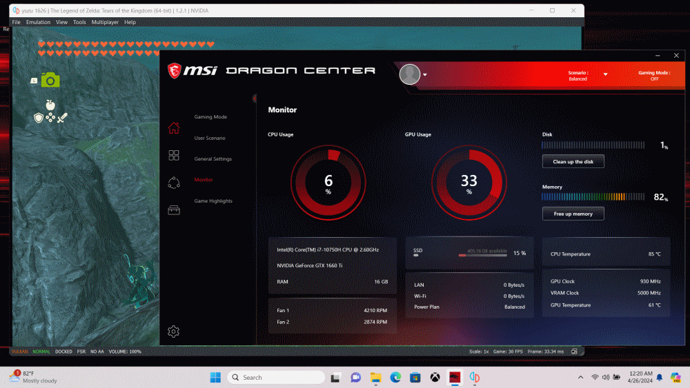690x388 pixels.
Task: Switch to yuzu emulator taskbar icon
Action: click(475, 378)
